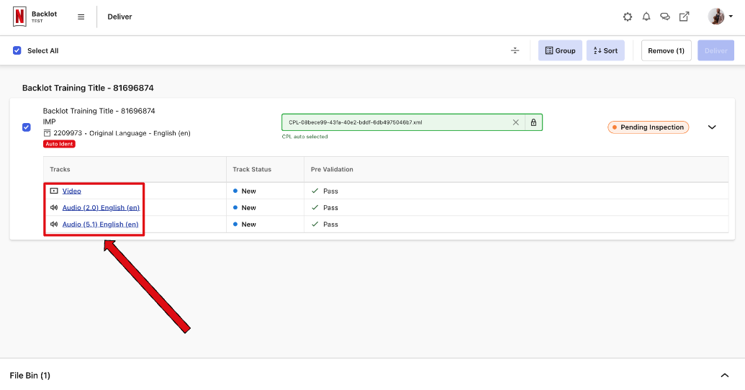Click the New status in Audio (2.0) row
The width and height of the screenshot is (745, 390).
click(245, 207)
